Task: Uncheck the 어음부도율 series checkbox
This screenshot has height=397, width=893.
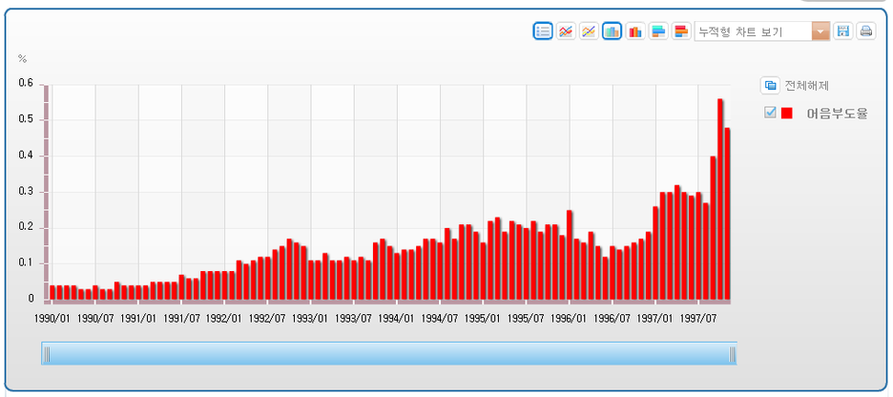Action: pyautogui.click(x=770, y=113)
